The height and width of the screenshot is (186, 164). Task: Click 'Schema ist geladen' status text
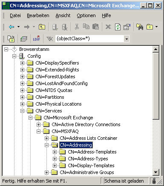124,181
